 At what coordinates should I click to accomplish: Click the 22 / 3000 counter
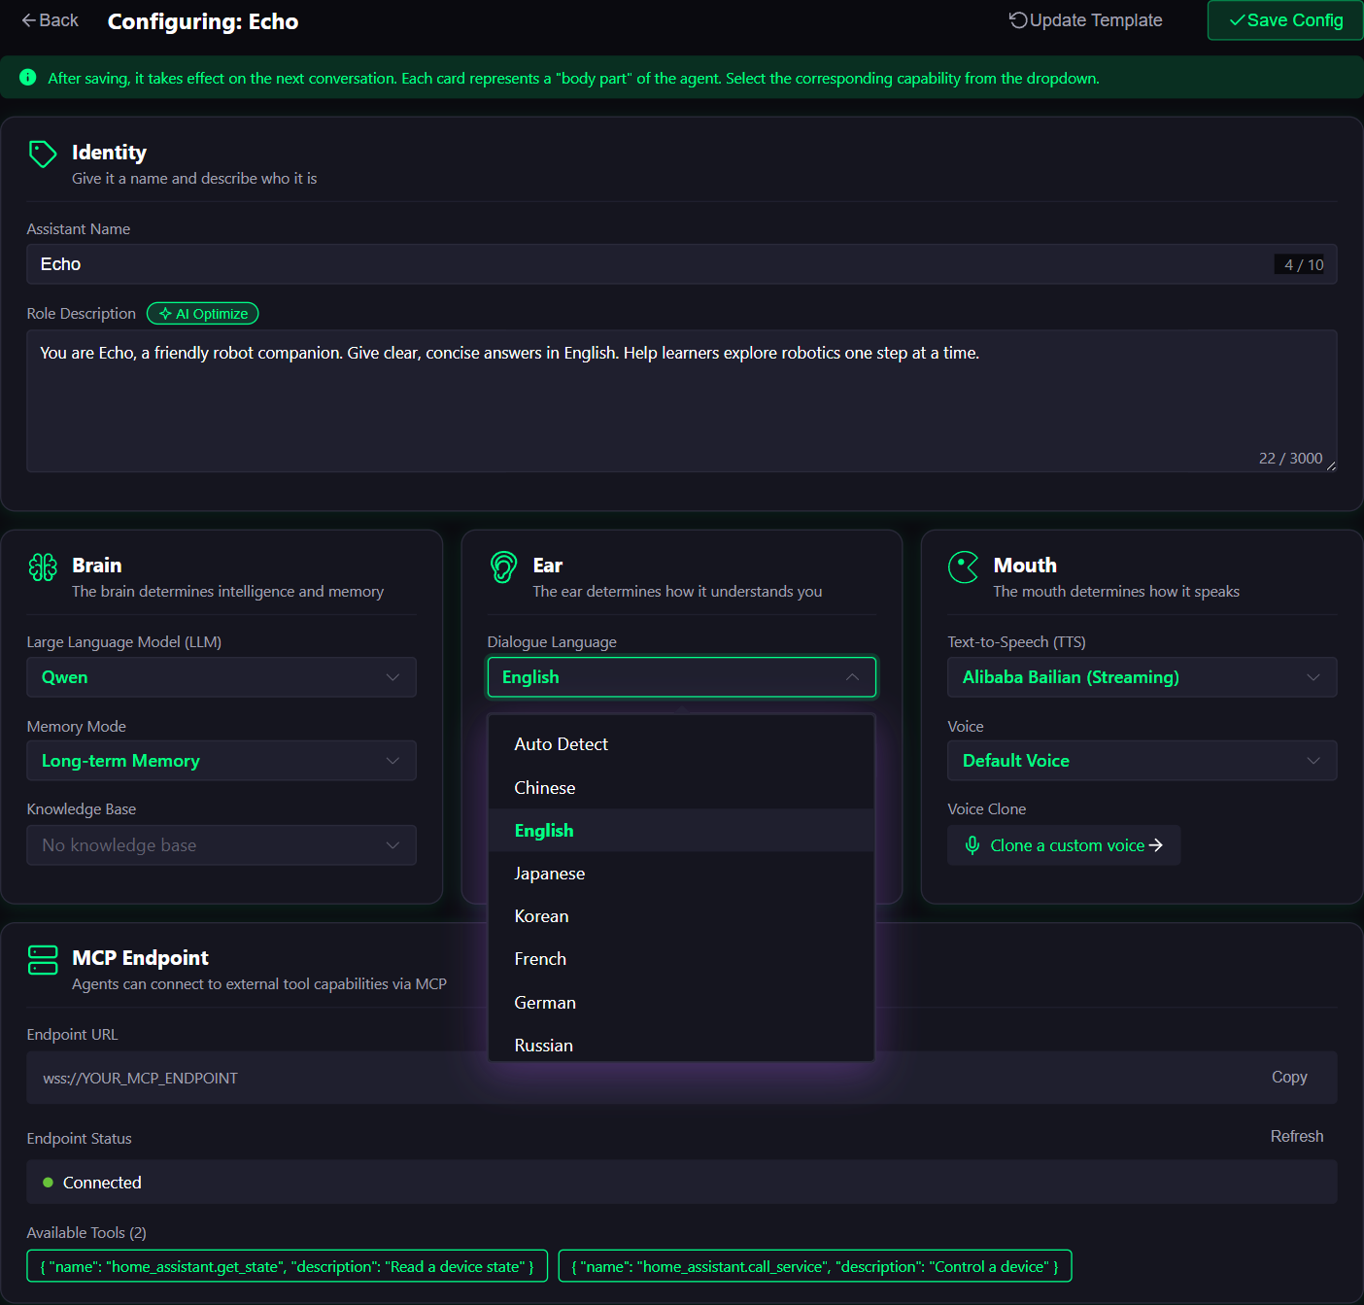click(1290, 458)
